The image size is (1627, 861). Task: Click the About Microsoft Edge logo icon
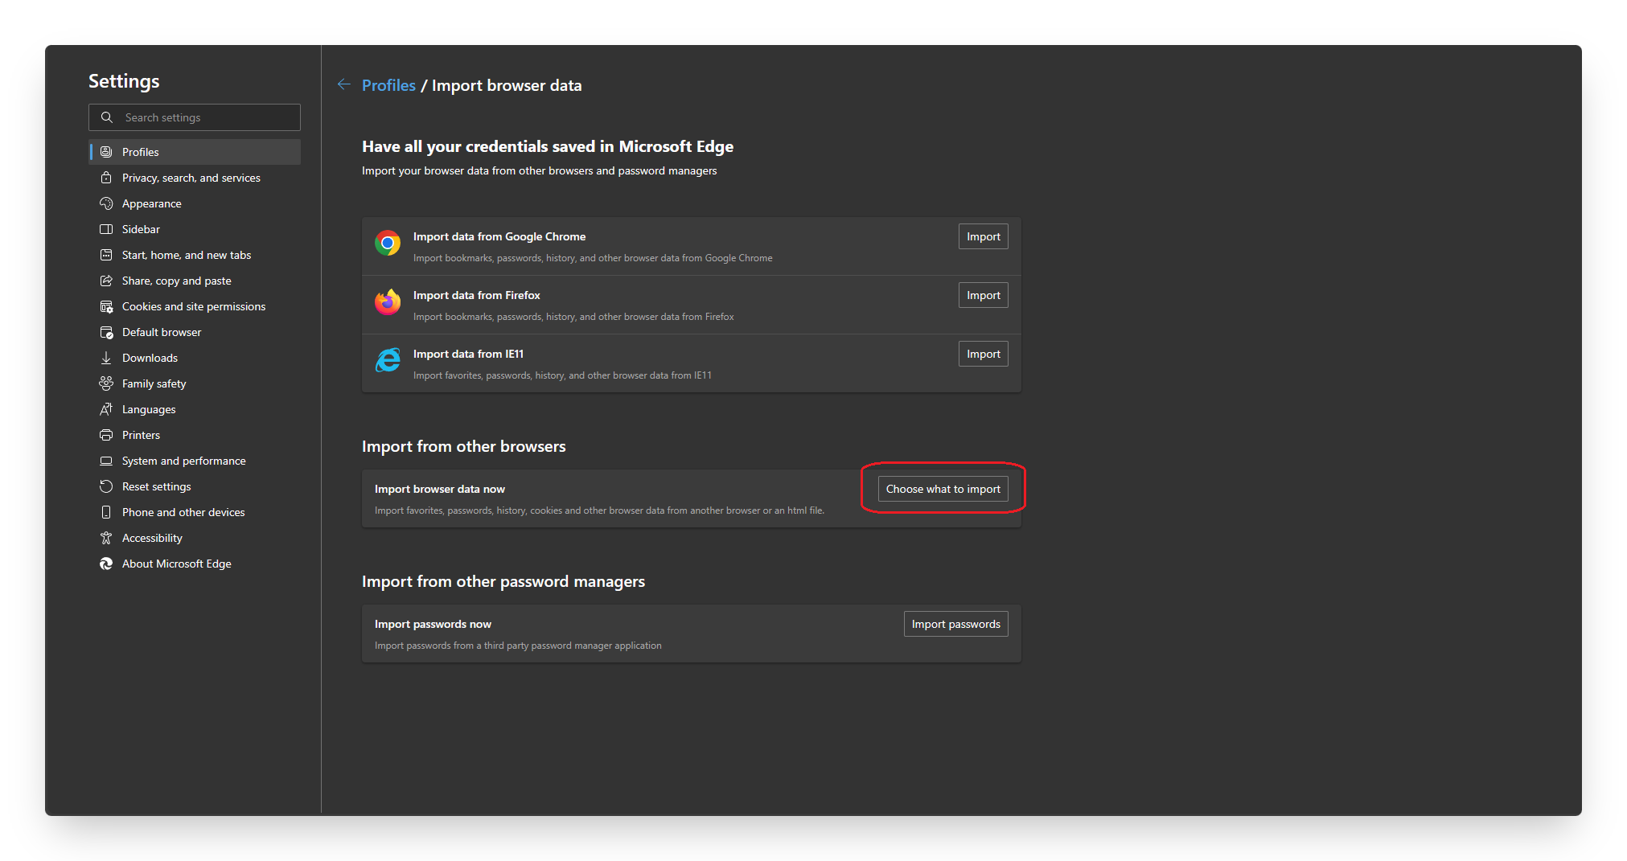point(106,564)
